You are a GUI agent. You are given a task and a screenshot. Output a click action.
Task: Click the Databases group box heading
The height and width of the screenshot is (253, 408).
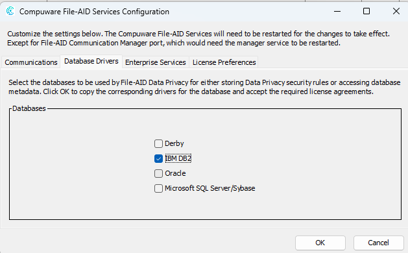point(29,108)
